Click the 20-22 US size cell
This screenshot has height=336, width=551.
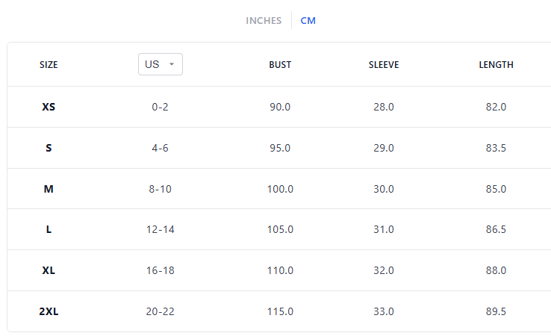pos(161,311)
